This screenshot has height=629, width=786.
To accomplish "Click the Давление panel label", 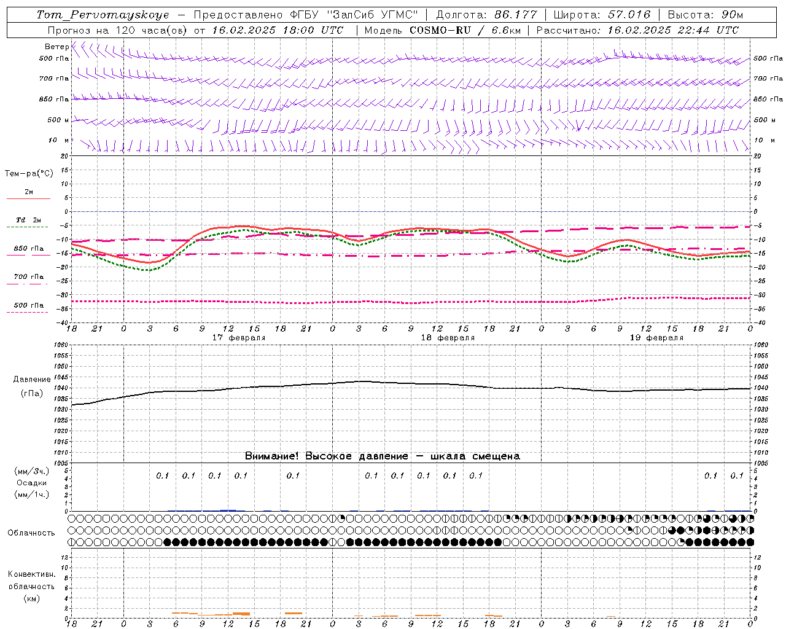I will pyautogui.click(x=31, y=380).
